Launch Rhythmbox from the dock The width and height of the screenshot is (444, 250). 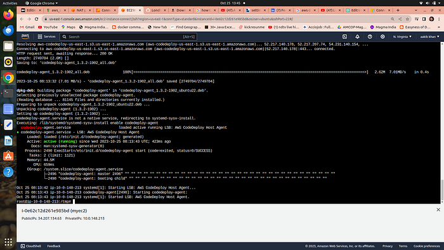[8, 62]
